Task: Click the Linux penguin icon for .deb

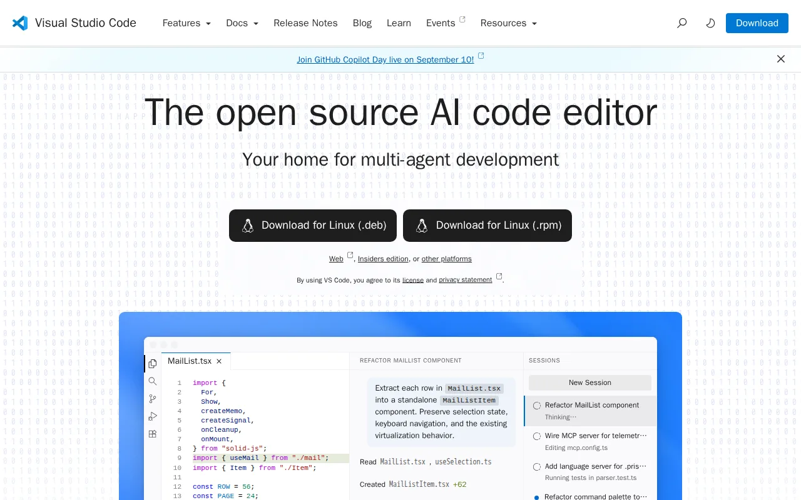Action: coord(248,226)
